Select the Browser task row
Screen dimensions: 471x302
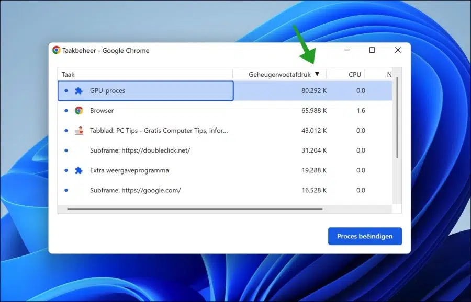(x=225, y=111)
